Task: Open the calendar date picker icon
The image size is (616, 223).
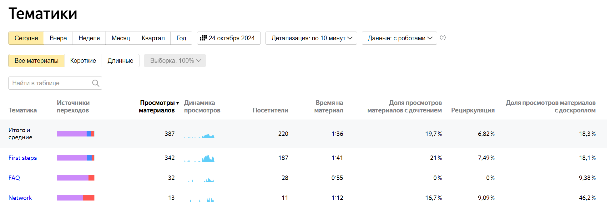Action: pos(203,38)
